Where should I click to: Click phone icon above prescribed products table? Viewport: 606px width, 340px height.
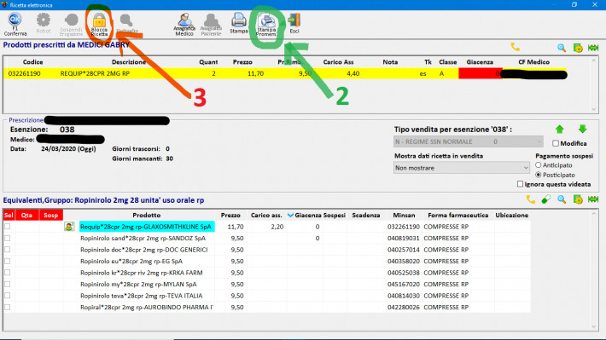(516, 47)
